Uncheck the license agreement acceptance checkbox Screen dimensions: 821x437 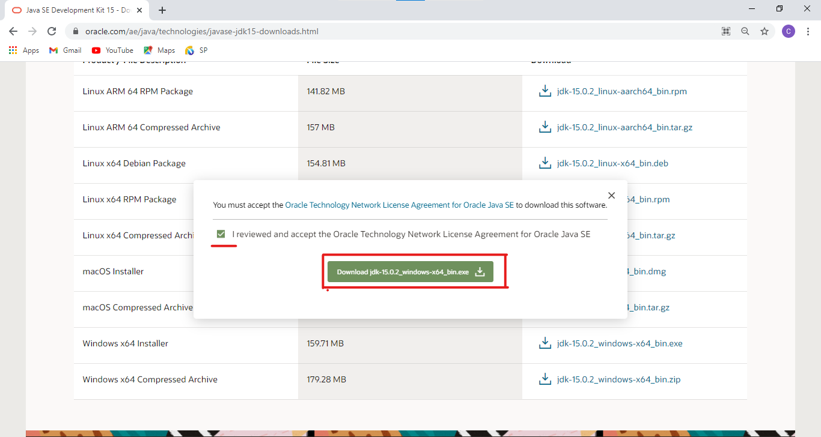tap(221, 234)
